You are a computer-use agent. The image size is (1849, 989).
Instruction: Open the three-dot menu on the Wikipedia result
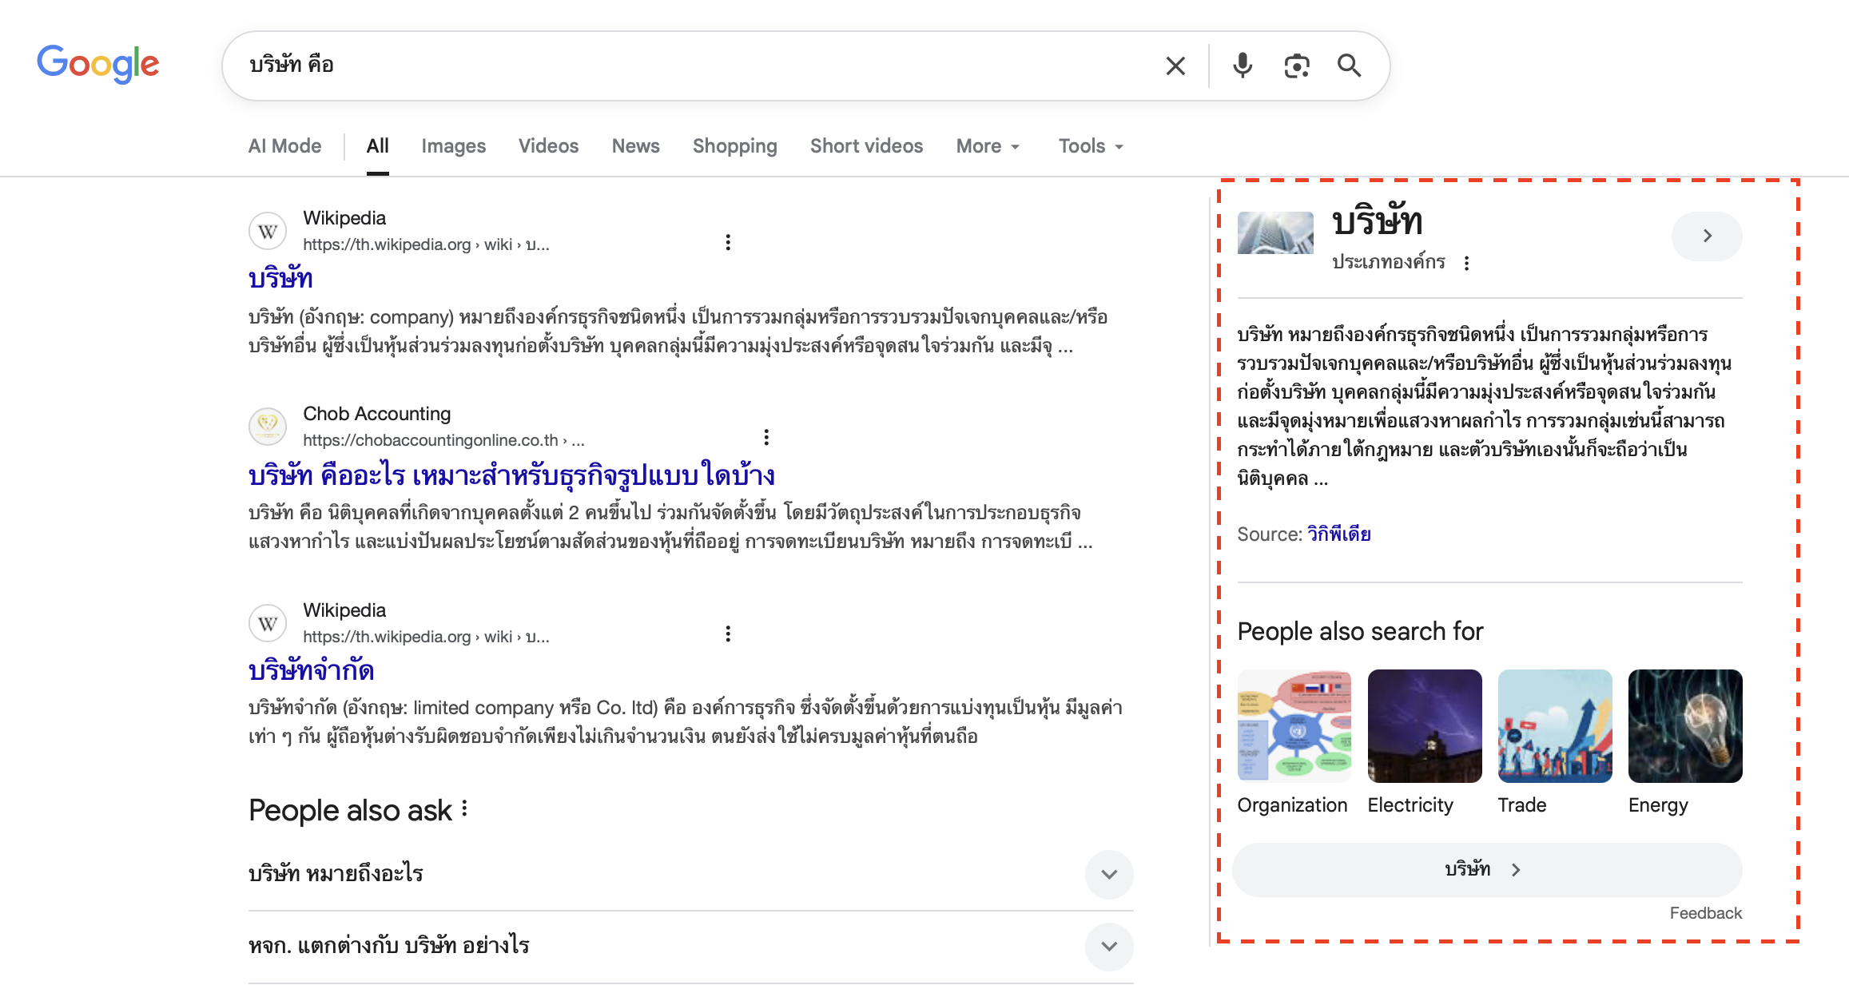click(x=728, y=242)
